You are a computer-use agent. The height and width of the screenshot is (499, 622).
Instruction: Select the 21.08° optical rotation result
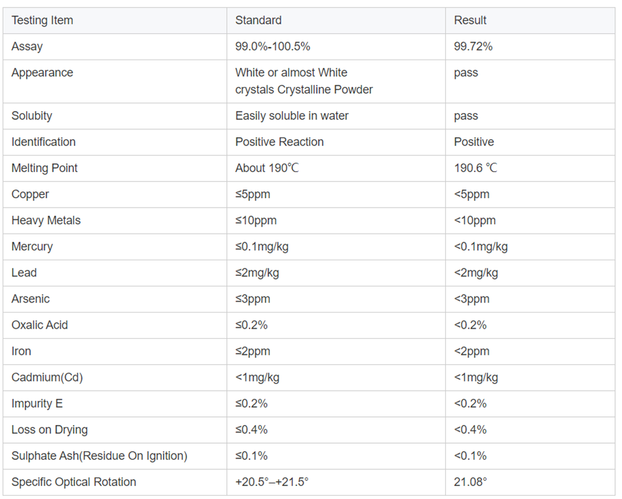[470, 482]
